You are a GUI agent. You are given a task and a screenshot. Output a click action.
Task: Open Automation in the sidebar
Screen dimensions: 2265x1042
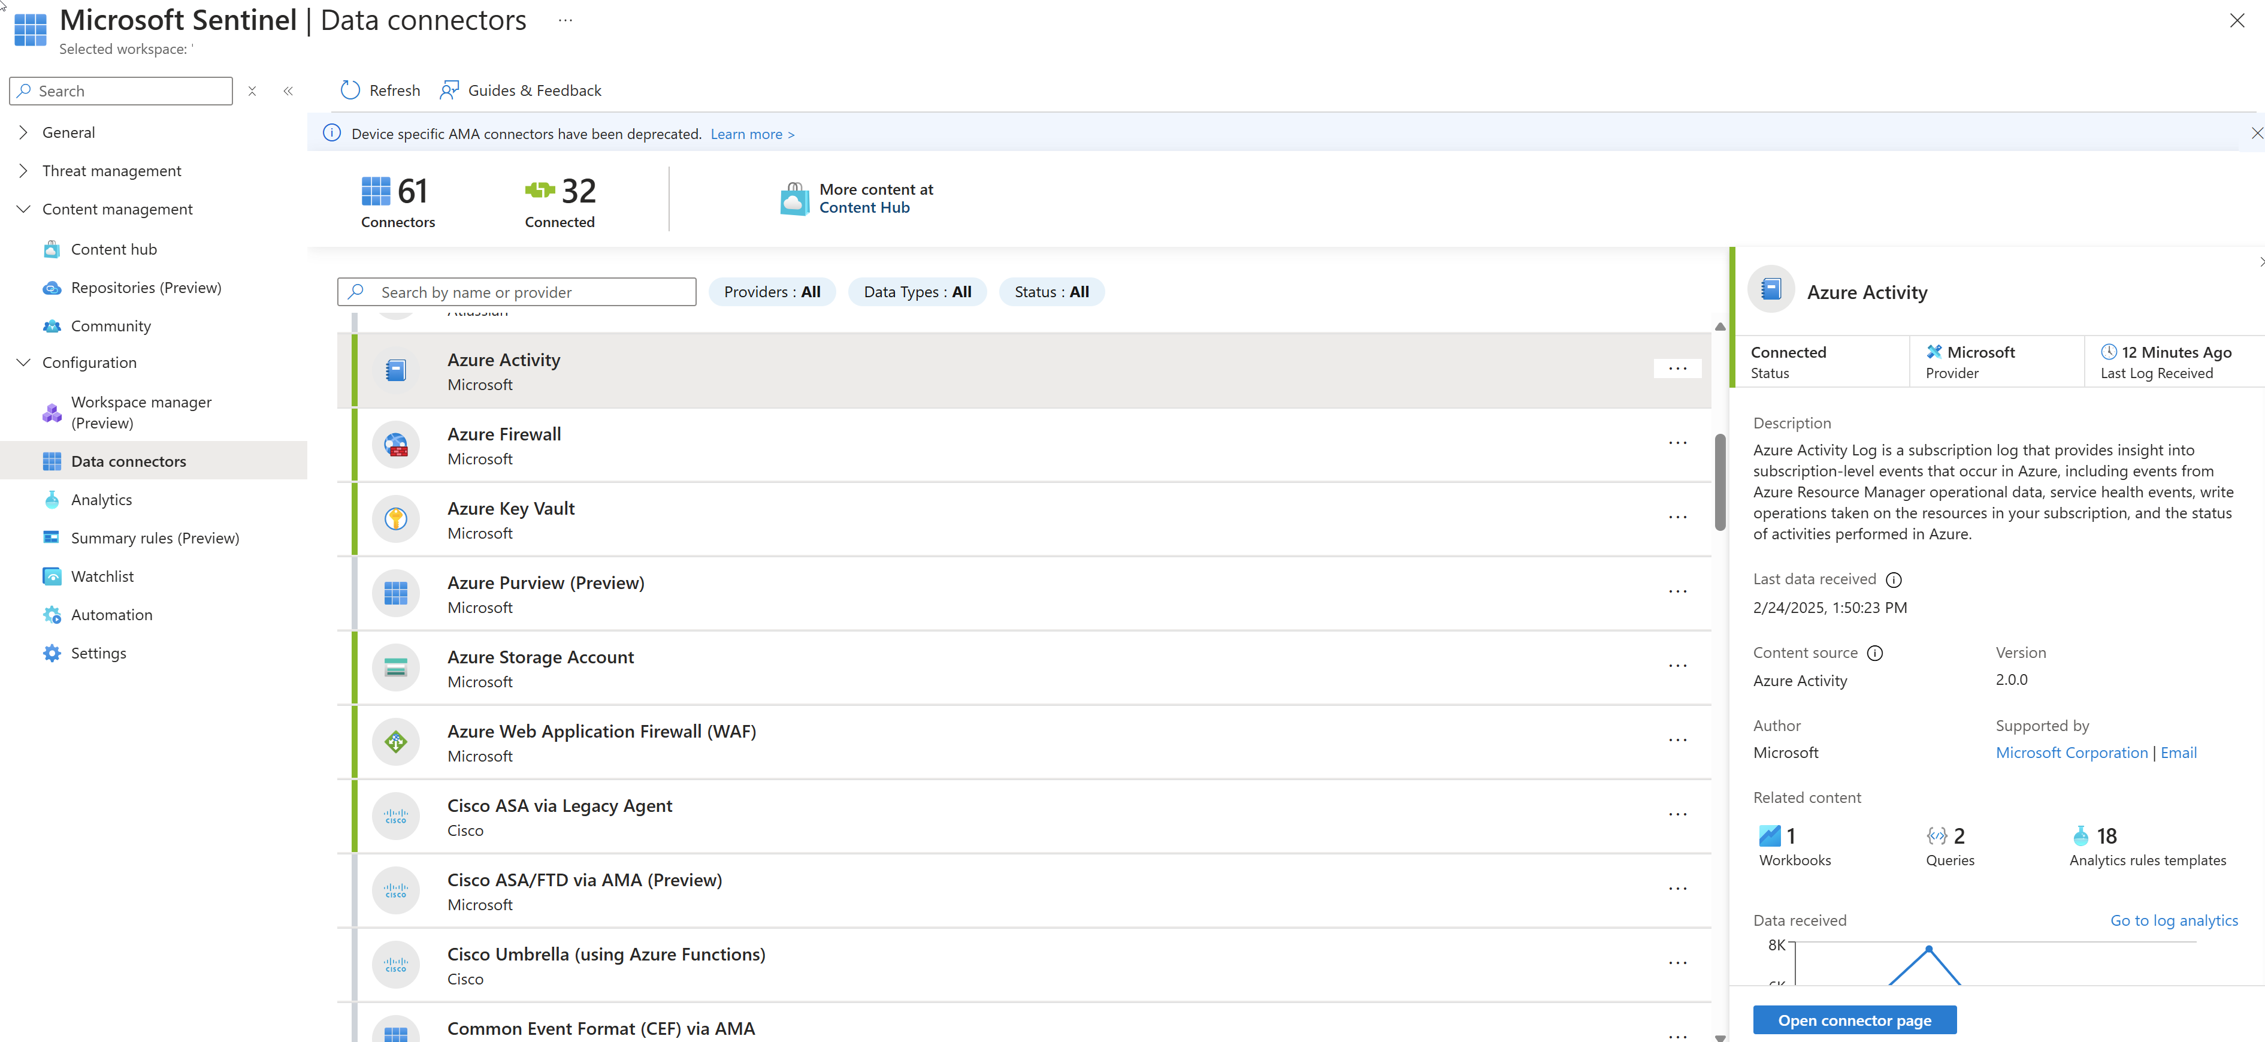tap(111, 615)
